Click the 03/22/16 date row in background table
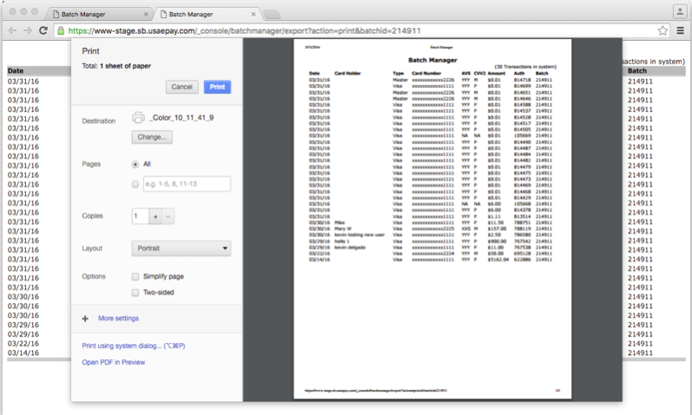The image size is (692, 415). coord(23,344)
